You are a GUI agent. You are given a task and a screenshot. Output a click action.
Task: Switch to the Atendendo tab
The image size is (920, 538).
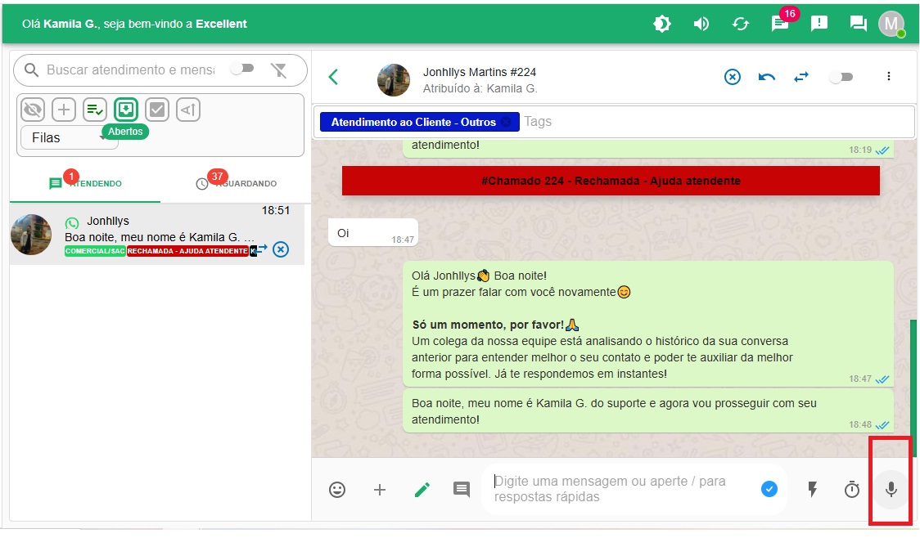click(x=85, y=183)
